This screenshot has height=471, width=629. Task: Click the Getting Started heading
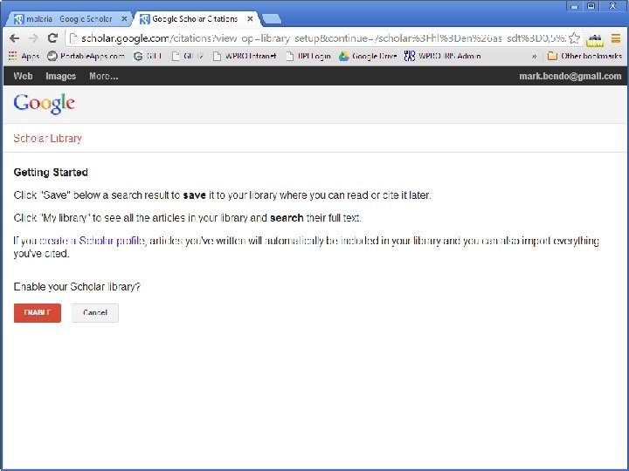pos(51,172)
